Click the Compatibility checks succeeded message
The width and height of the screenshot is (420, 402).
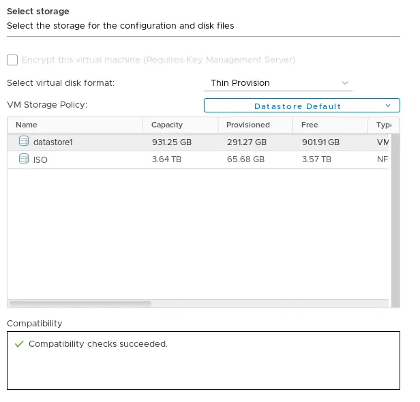(98, 344)
